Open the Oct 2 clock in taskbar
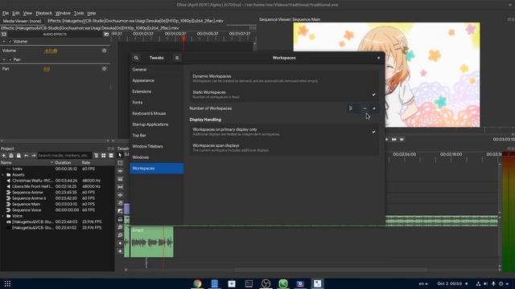Image resolution: width=515 pixels, height=289 pixels. 450,283
